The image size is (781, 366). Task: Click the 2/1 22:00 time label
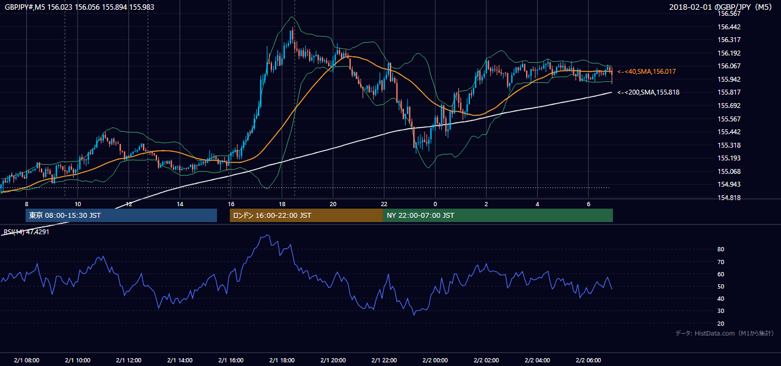pyautogui.click(x=384, y=360)
